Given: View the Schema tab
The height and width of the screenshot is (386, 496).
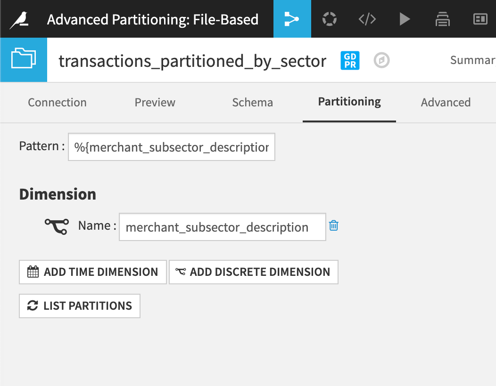Looking at the screenshot, I should pyautogui.click(x=252, y=102).
